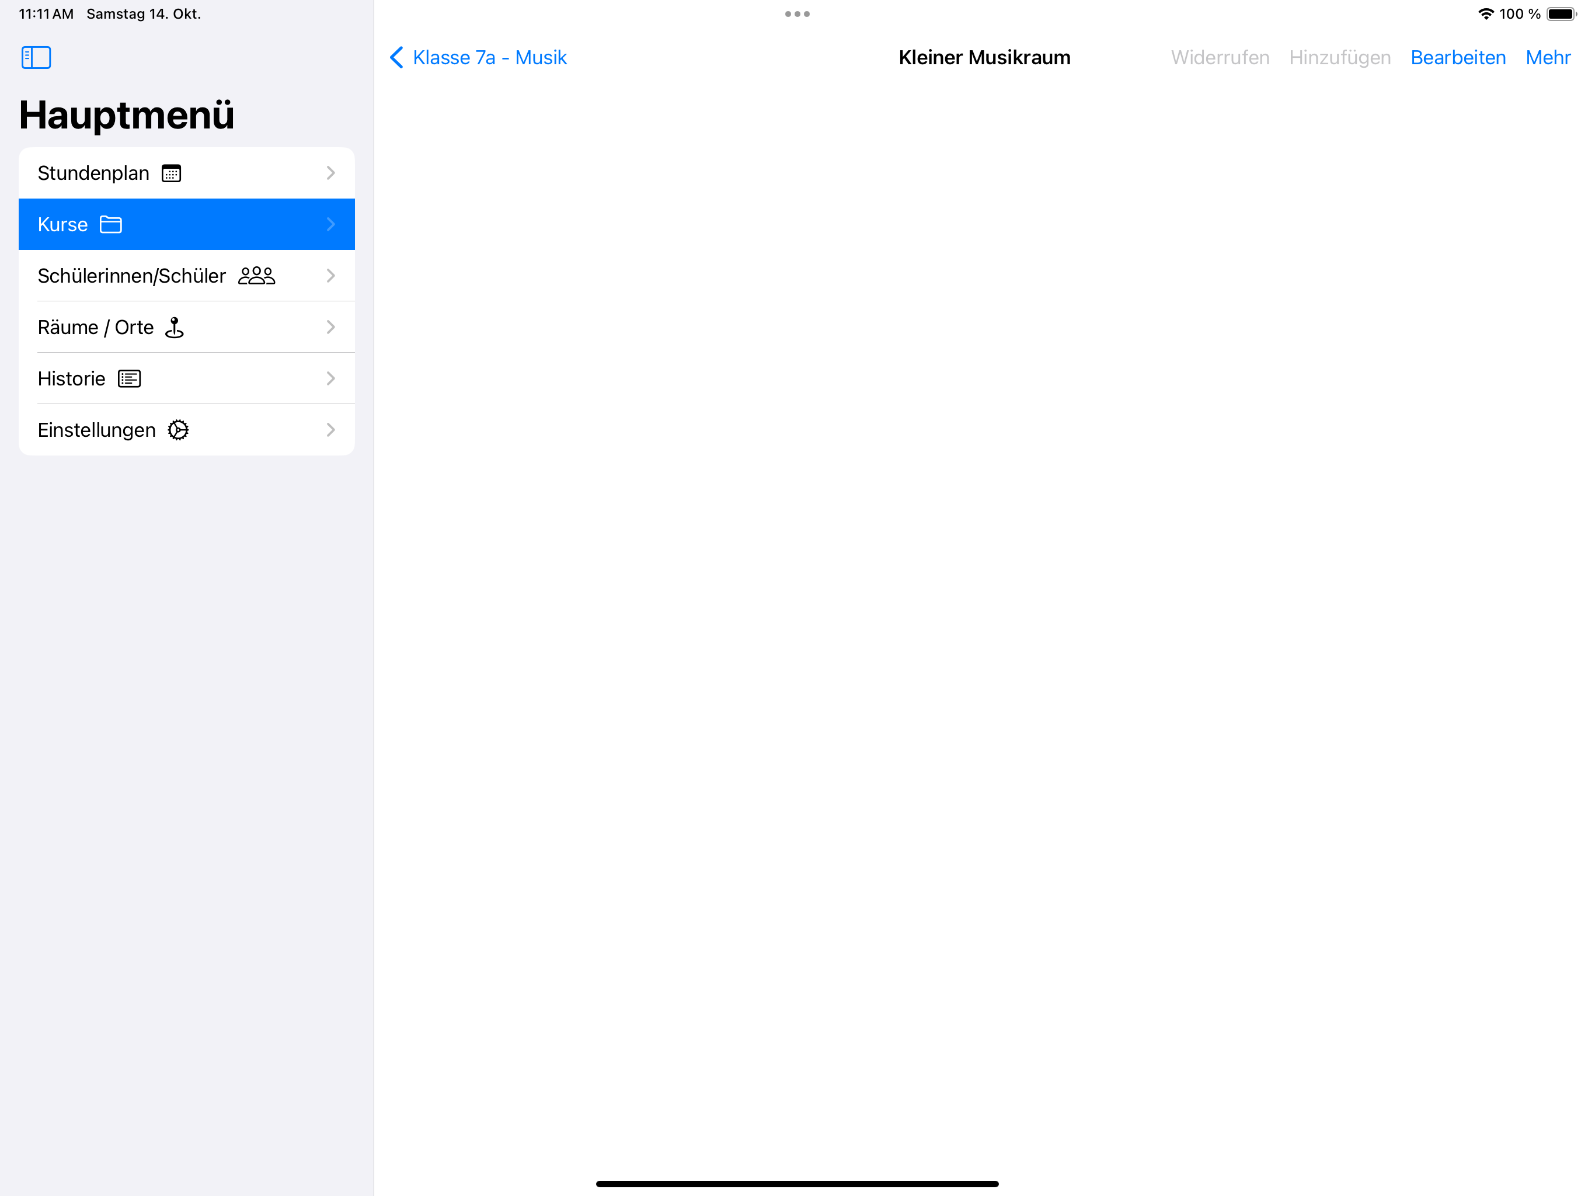This screenshot has height=1196, width=1595.
Task: Tap the Wi-Fi status icon
Action: (1485, 13)
